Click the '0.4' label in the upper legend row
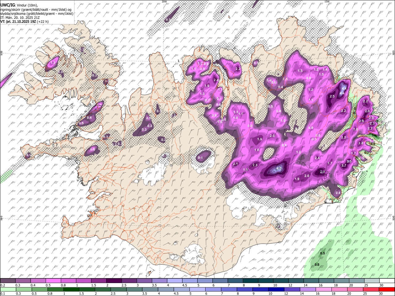The image size is (395, 296). [x=33, y=285]
